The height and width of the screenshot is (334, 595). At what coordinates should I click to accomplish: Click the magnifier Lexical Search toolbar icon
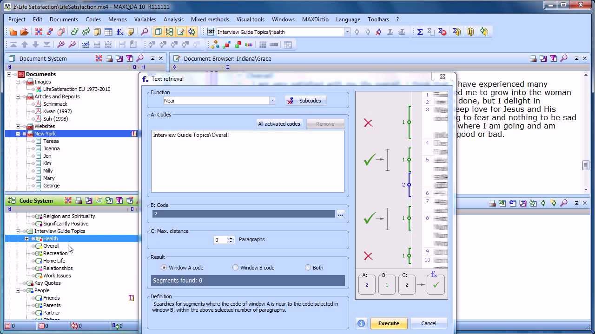[145, 32]
